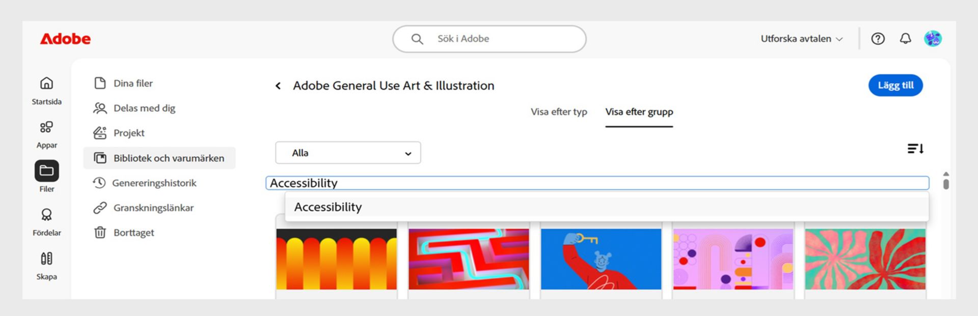Select Accessibility from the suggestion list

[x=328, y=207]
